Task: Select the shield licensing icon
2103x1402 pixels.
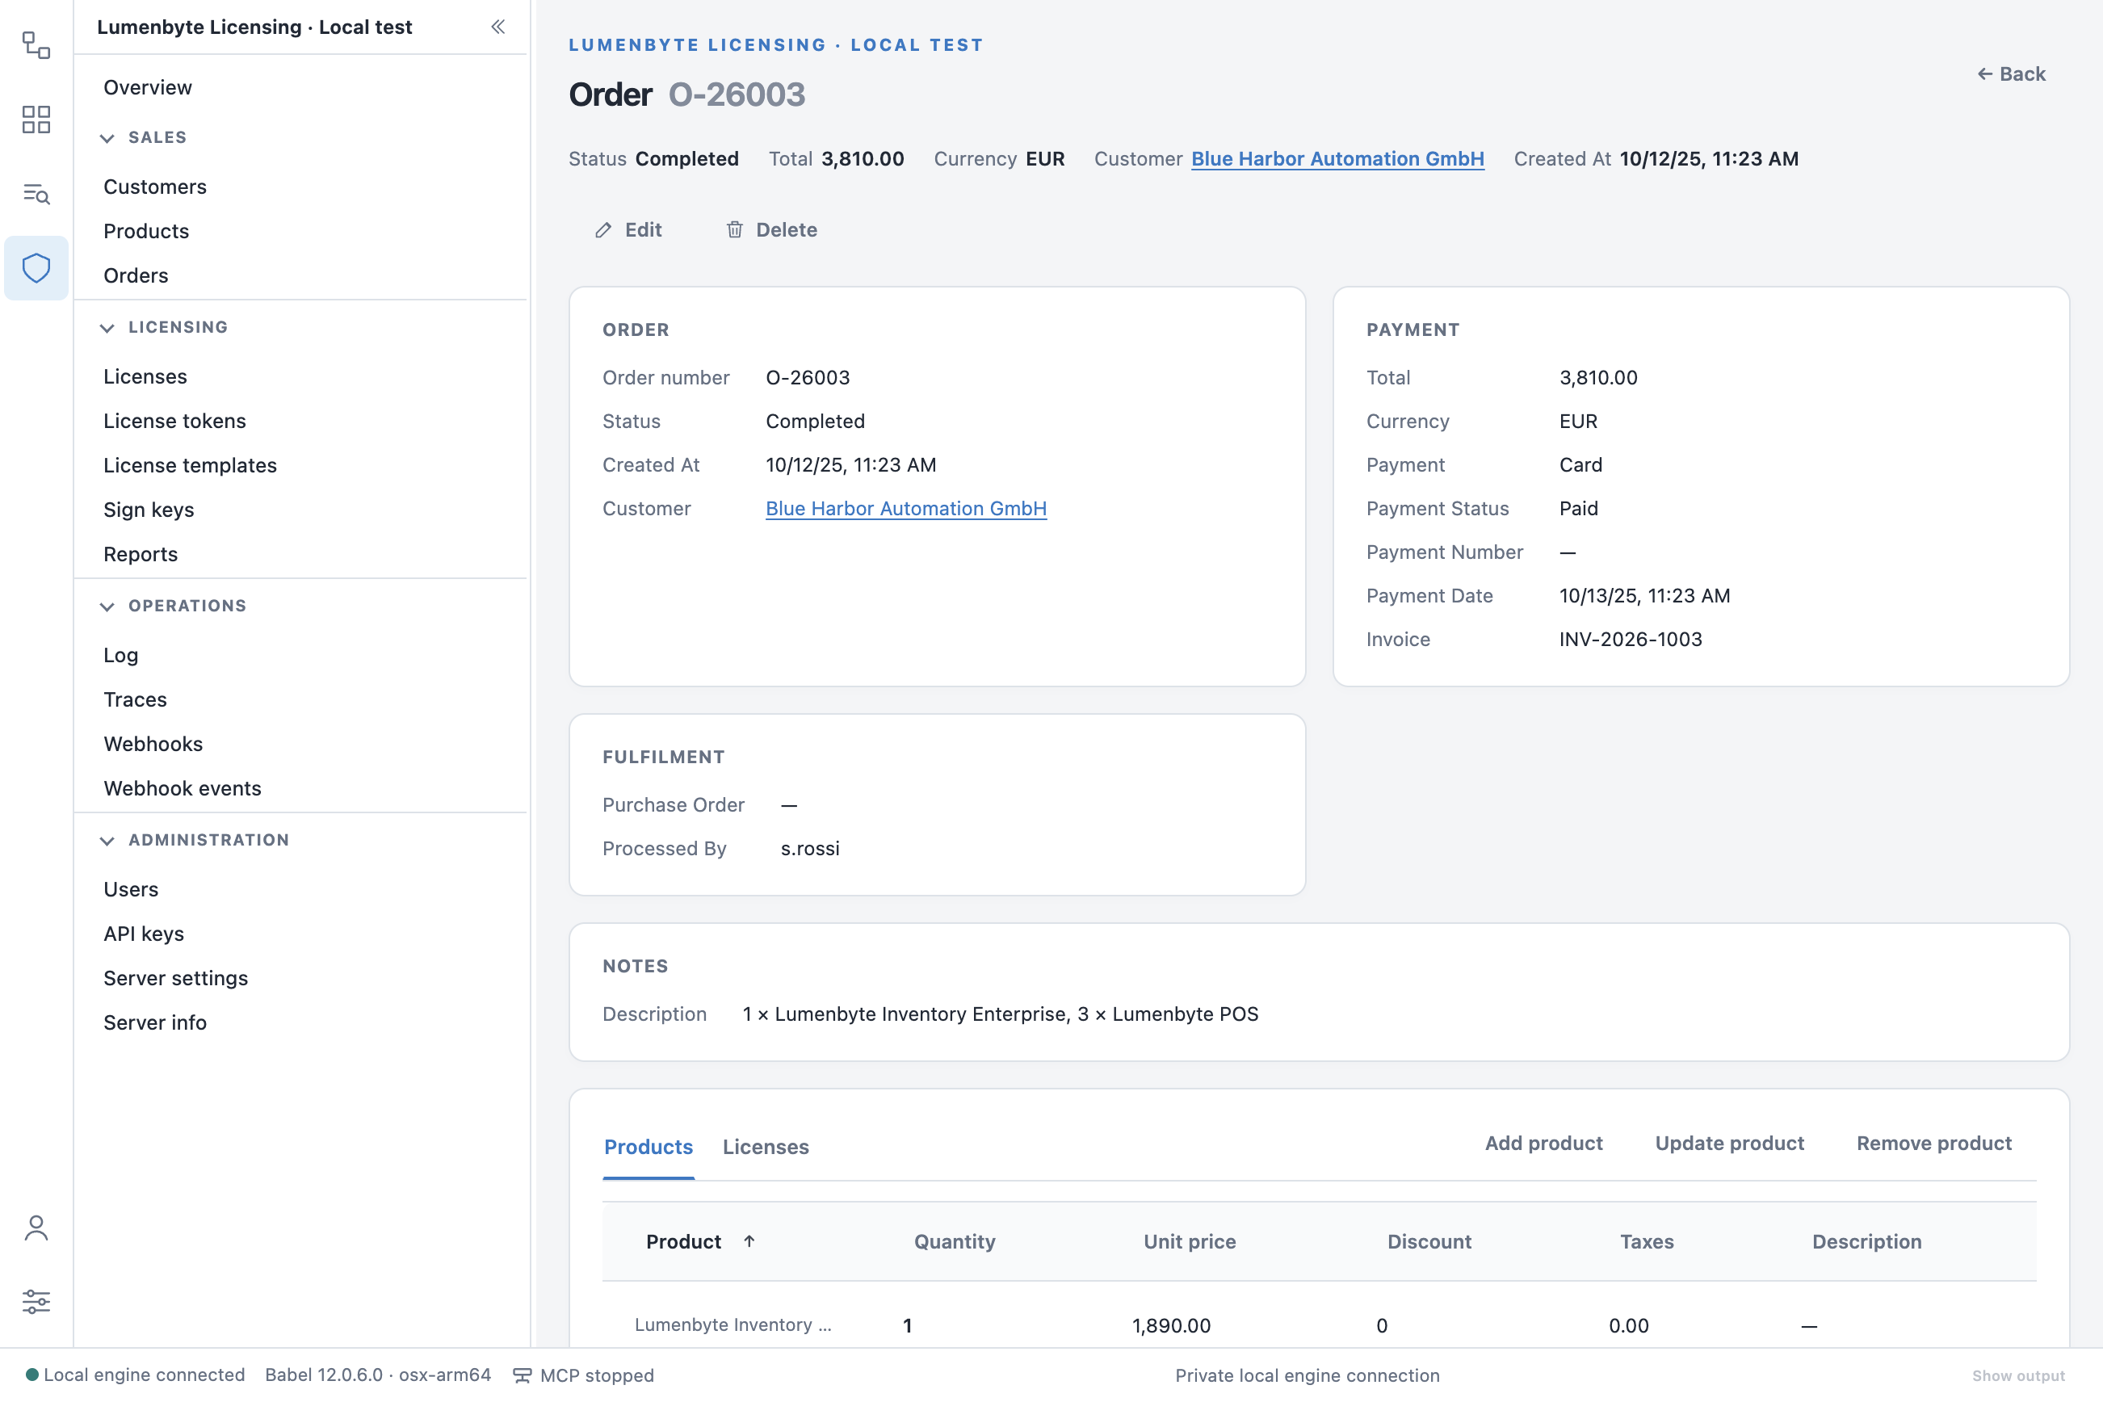Action: [36, 267]
